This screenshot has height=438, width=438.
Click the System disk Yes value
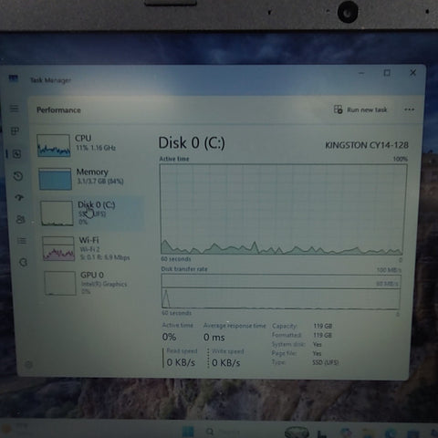point(317,344)
